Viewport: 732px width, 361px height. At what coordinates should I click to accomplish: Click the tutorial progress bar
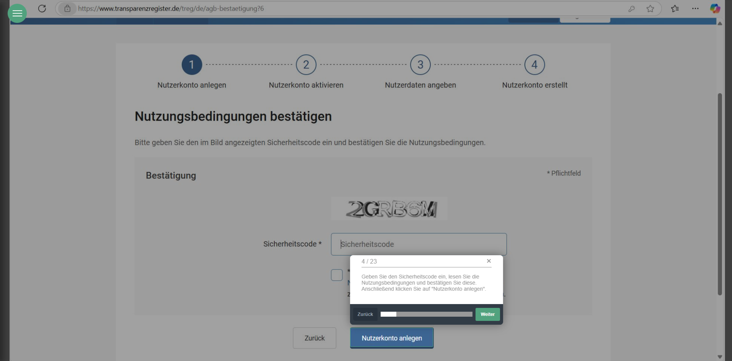coord(426,314)
